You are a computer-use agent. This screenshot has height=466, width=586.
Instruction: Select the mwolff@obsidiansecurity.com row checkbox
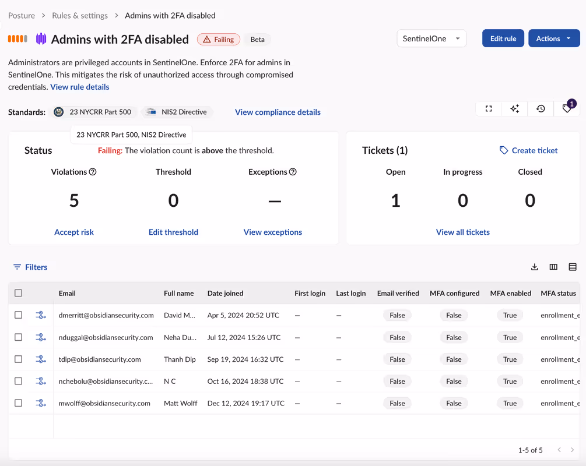(x=18, y=403)
